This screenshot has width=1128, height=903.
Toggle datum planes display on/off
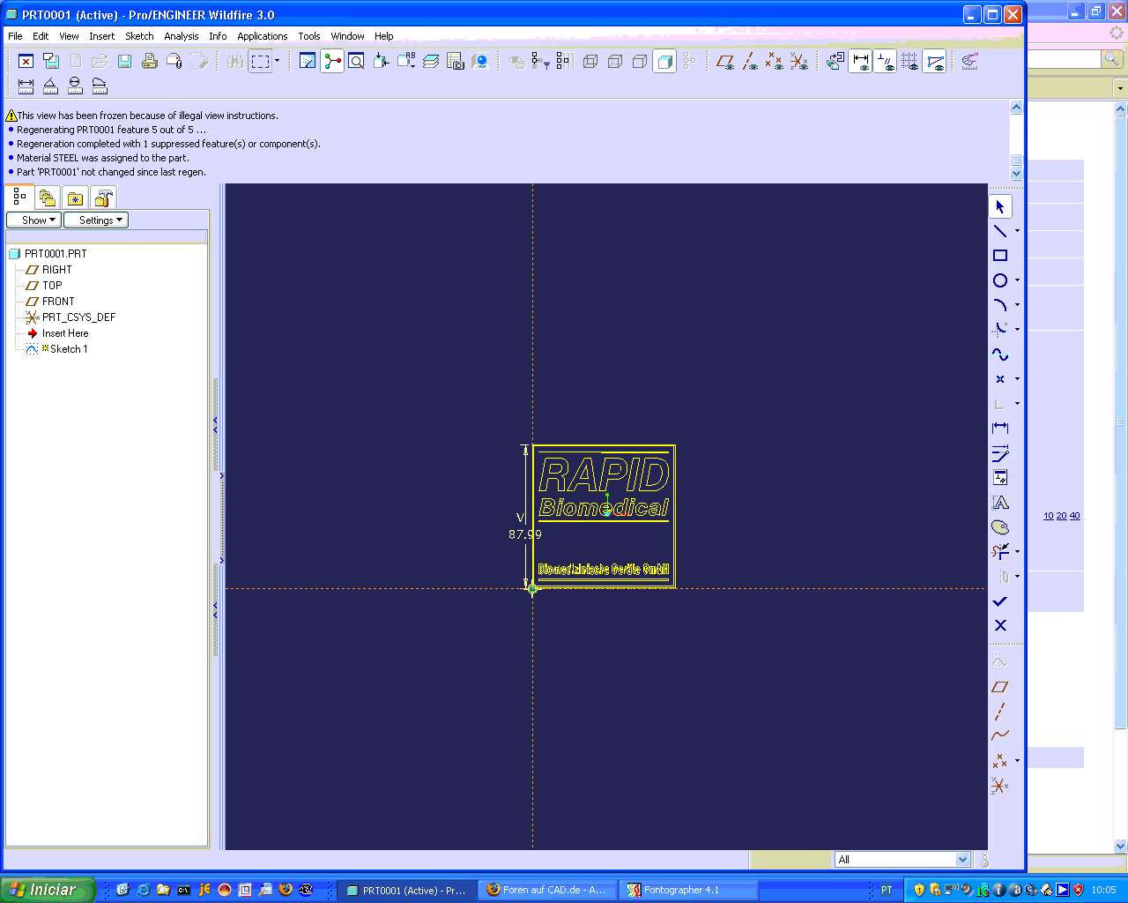pos(725,61)
